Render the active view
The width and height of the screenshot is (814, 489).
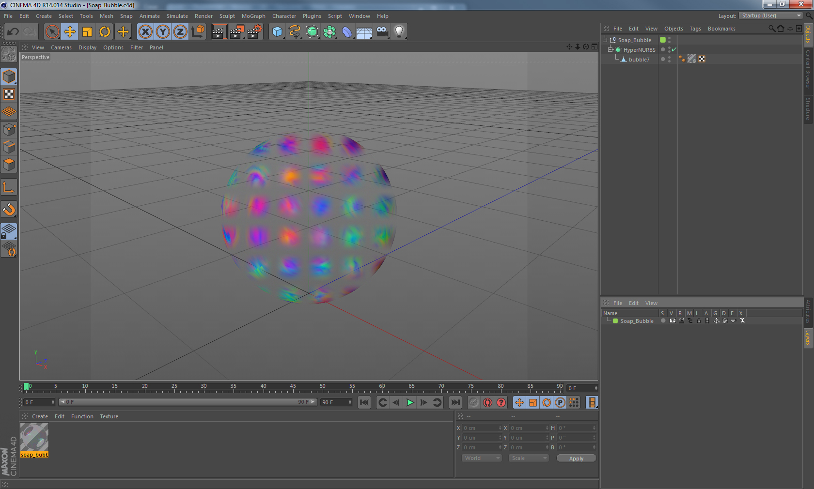click(219, 32)
